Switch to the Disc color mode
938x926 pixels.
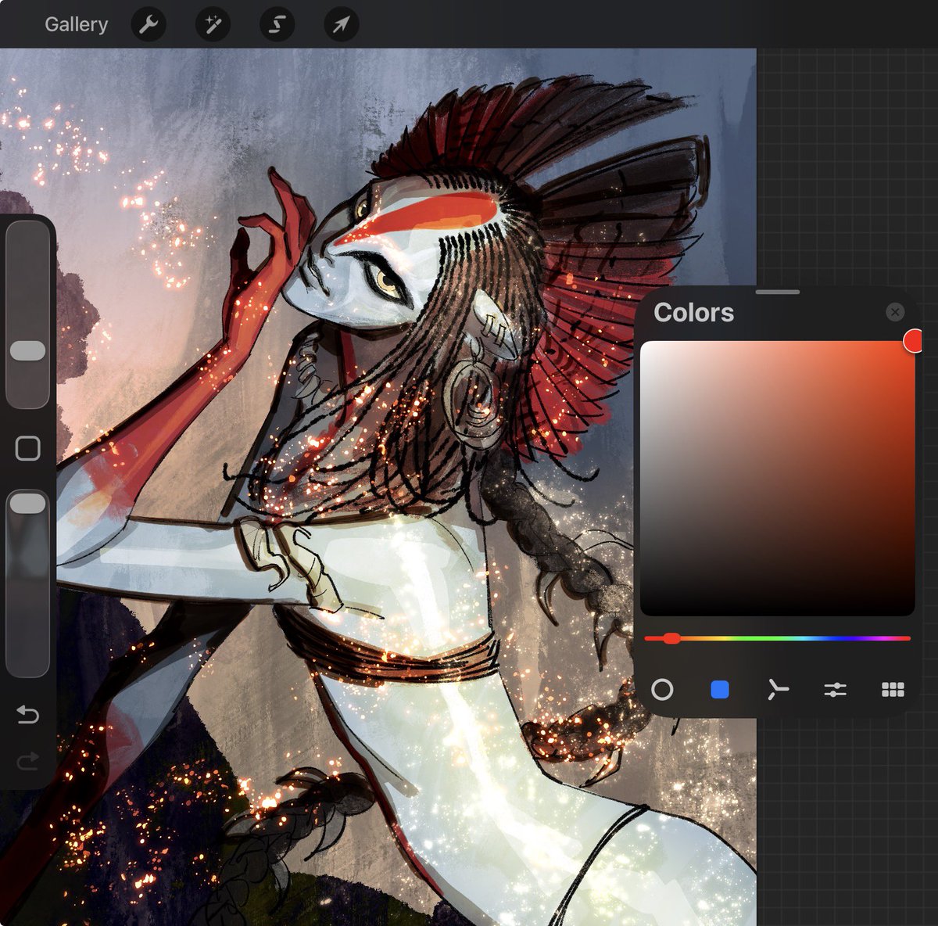click(x=662, y=689)
